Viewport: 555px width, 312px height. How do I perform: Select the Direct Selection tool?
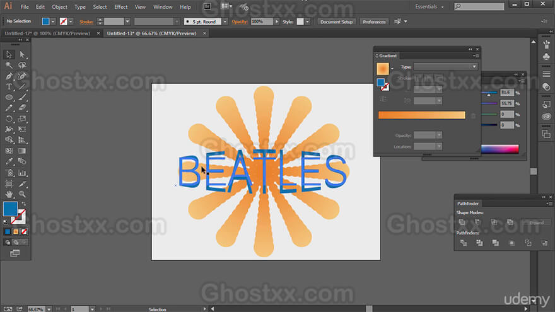(x=22, y=54)
